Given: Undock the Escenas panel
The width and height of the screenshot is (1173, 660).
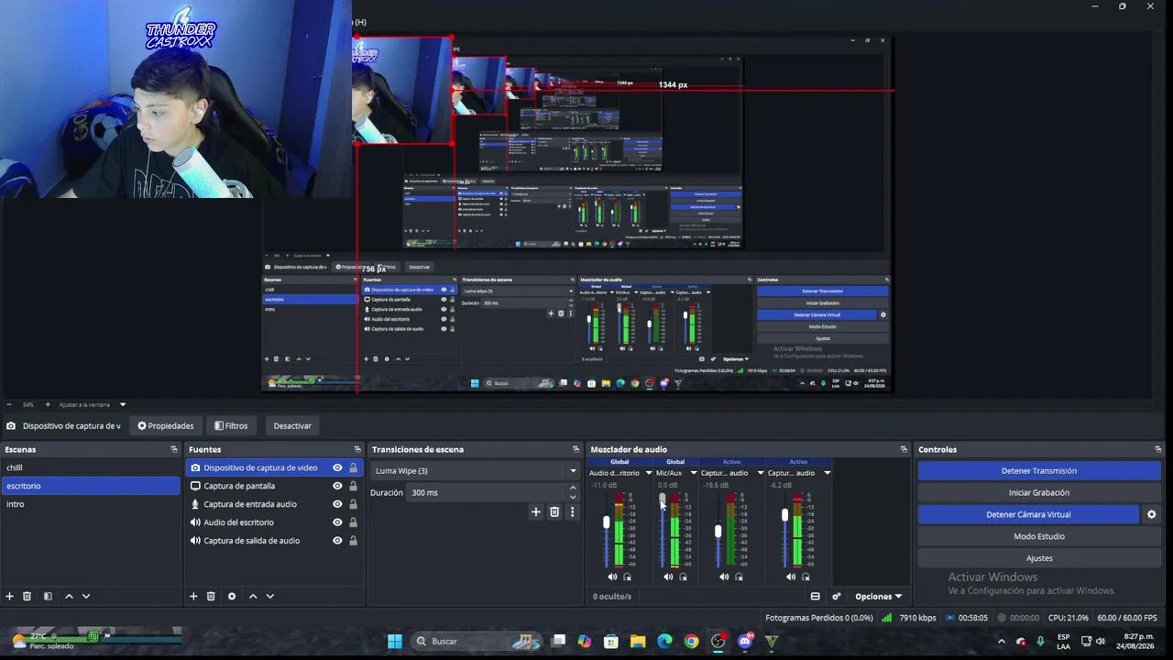Looking at the screenshot, I should point(174,449).
